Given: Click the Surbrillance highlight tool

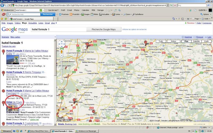Looking at the screenshot, I should 138,14.
